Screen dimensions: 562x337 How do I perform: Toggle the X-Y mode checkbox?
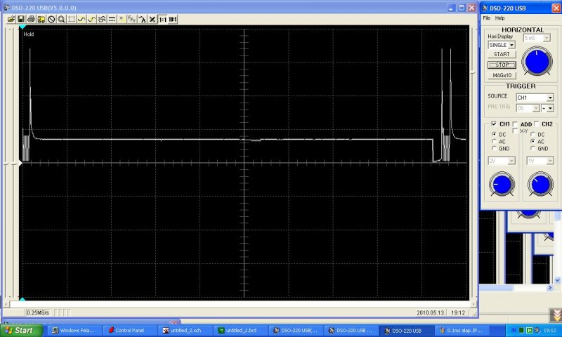pos(516,131)
